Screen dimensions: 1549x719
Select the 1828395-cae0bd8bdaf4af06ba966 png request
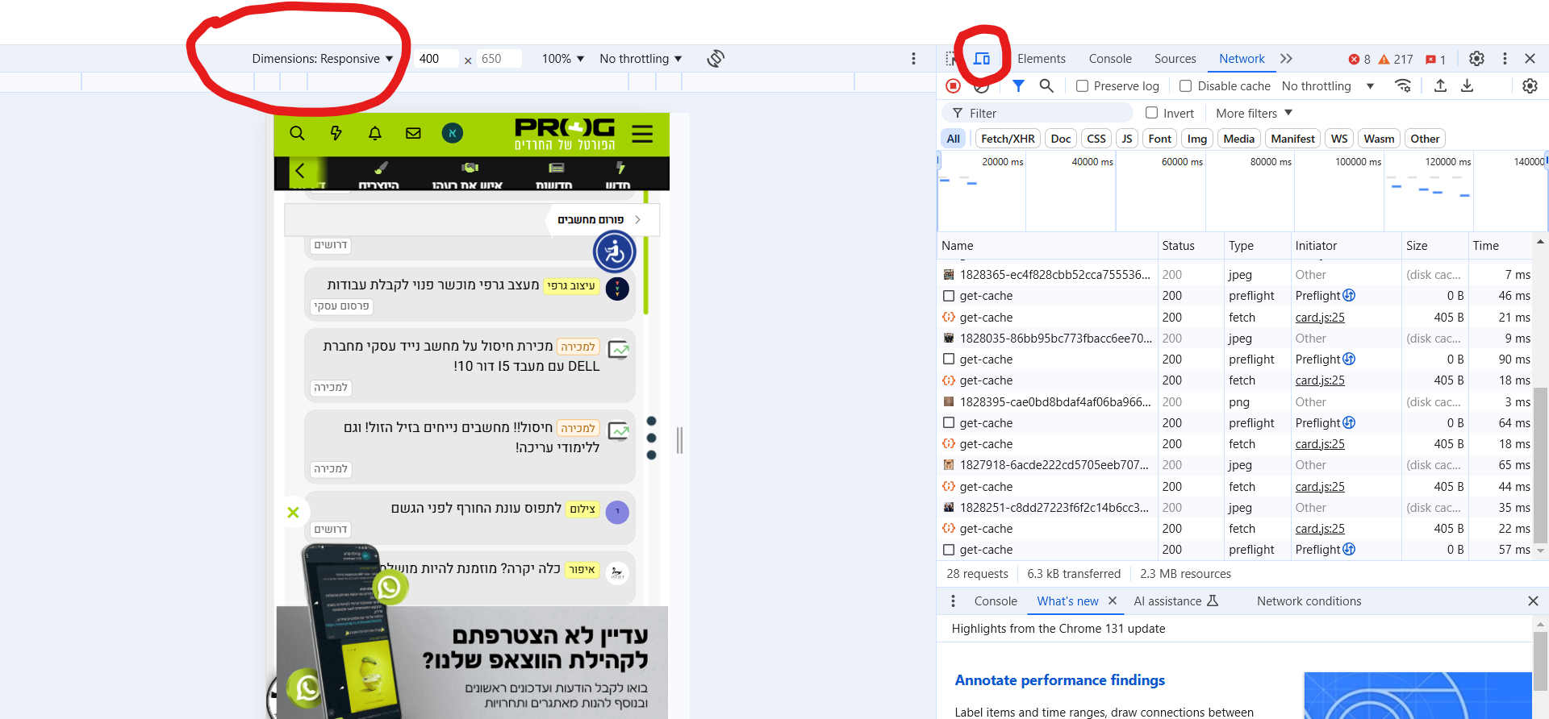1235,402
